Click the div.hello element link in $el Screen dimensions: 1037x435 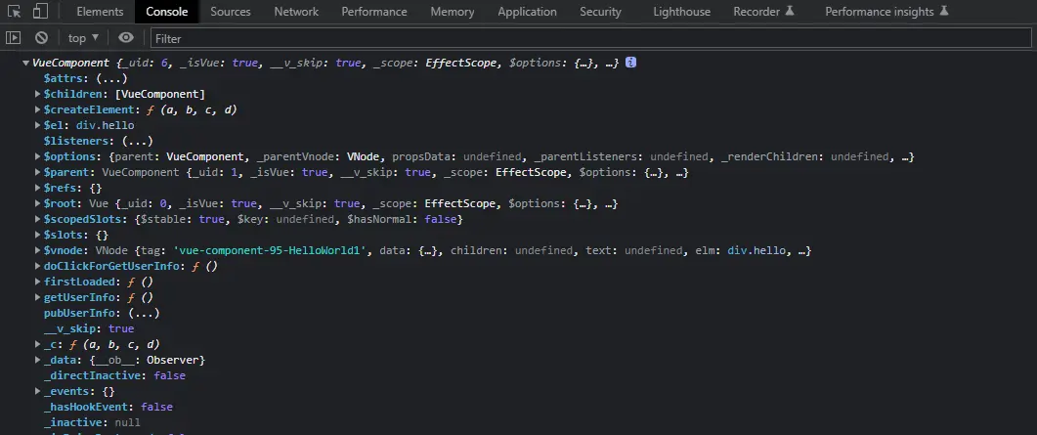106,125
